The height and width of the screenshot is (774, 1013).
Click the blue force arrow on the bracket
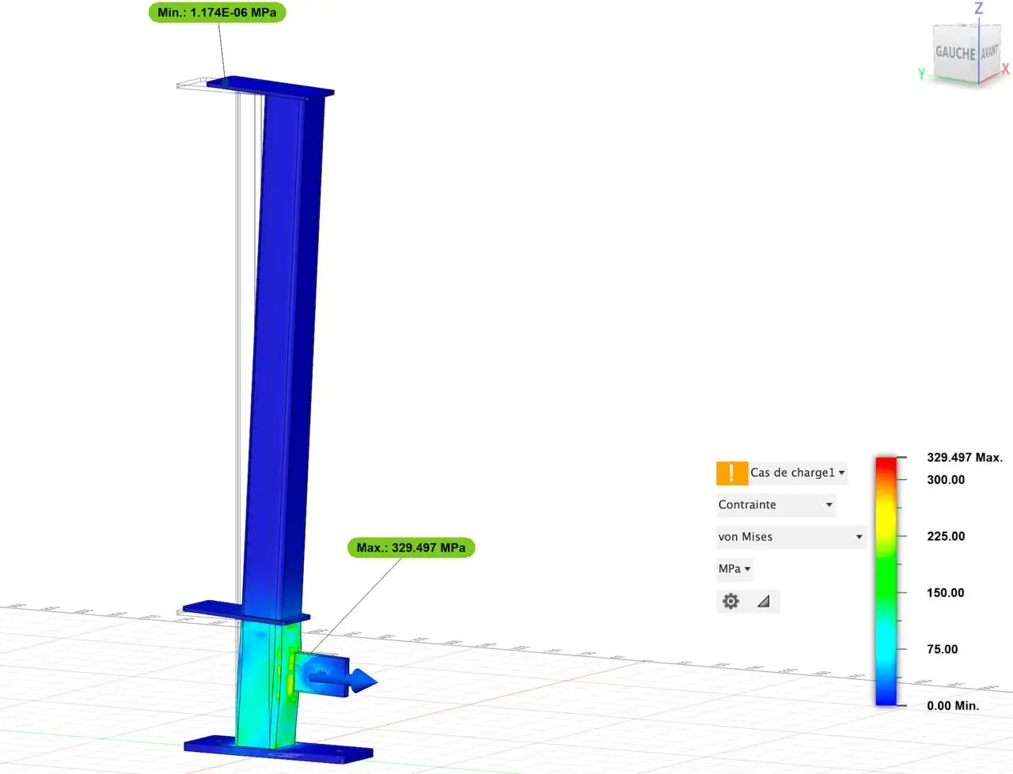click(x=360, y=680)
